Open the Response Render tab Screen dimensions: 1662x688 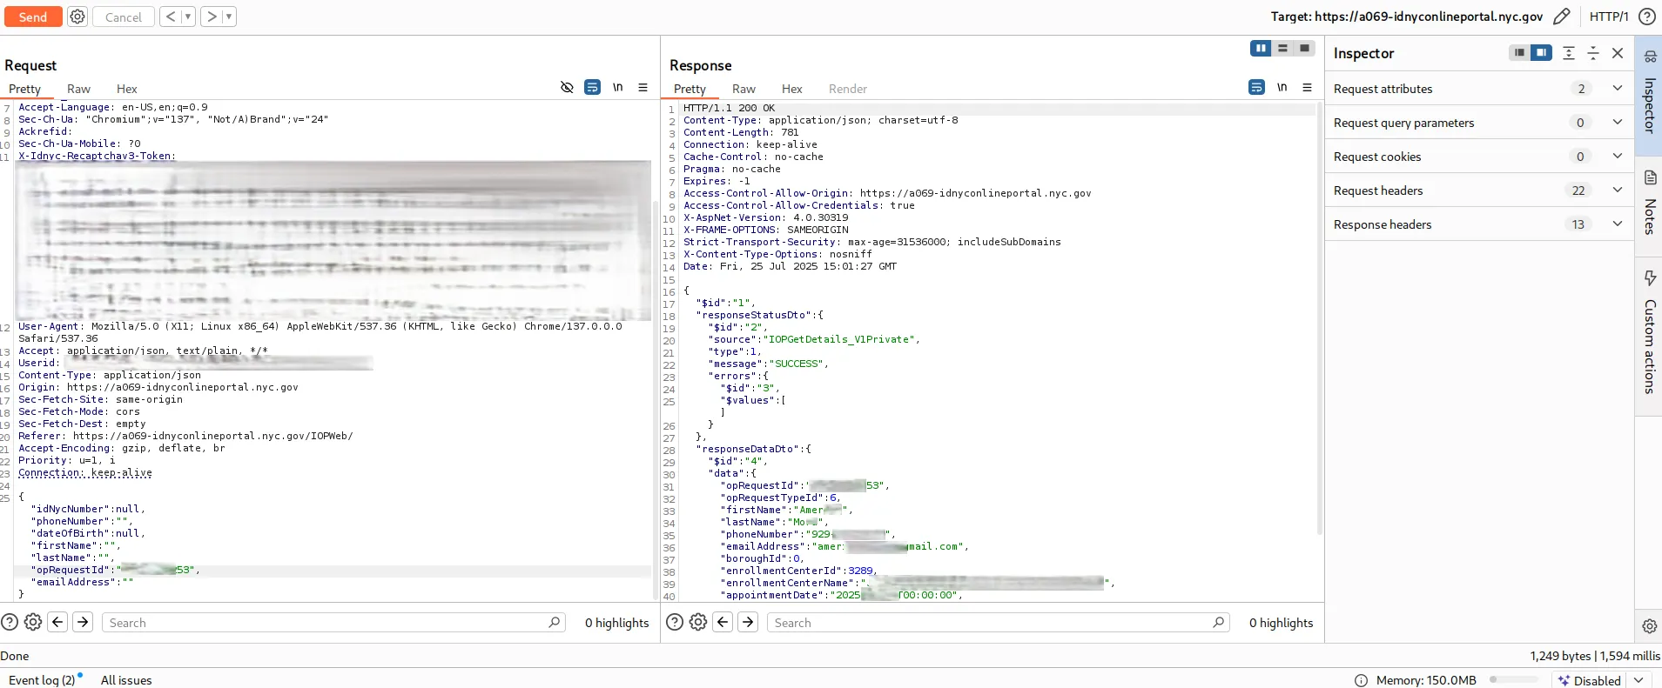(848, 89)
